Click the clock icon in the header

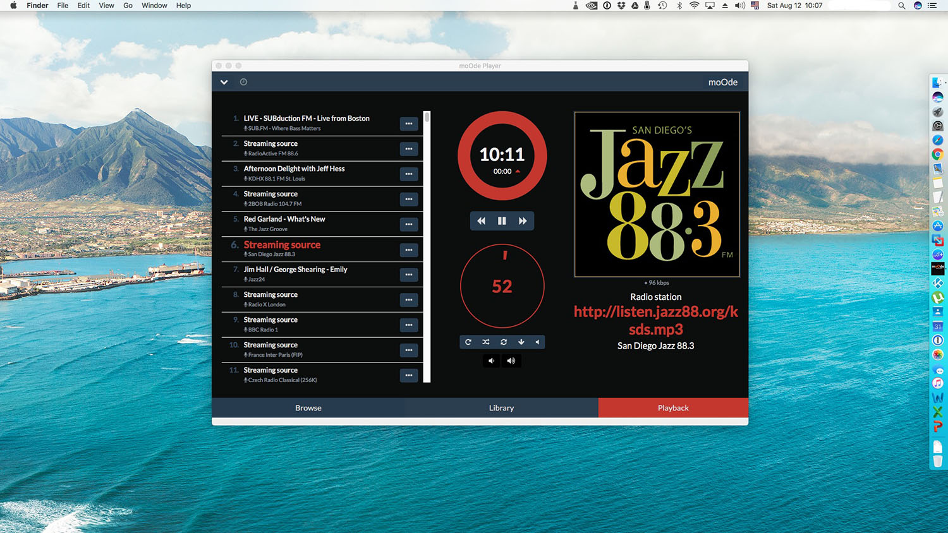243,82
